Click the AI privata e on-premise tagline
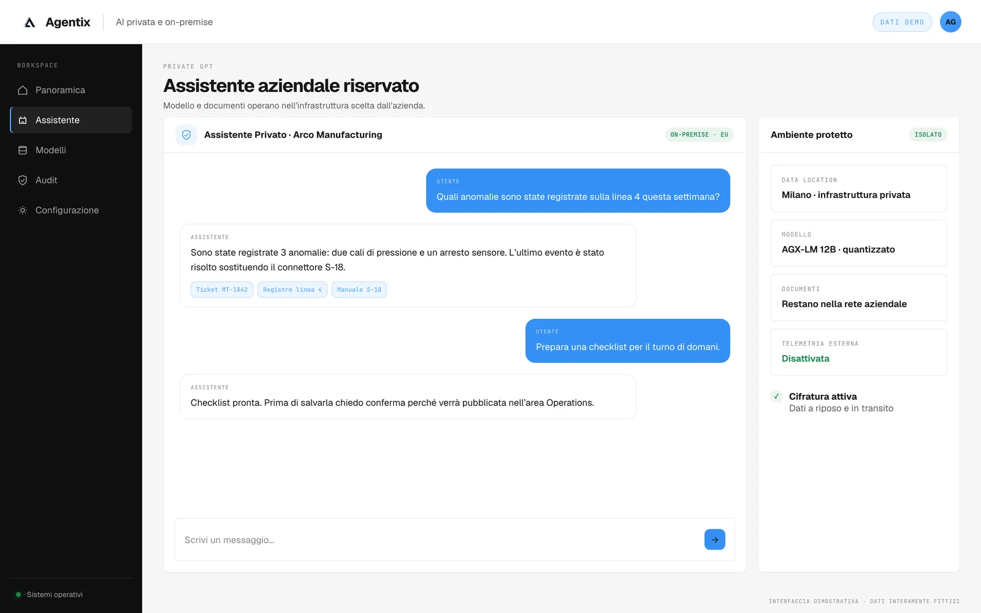Image resolution: width=981 pixels, height=613 pixels. pos(164,22)
